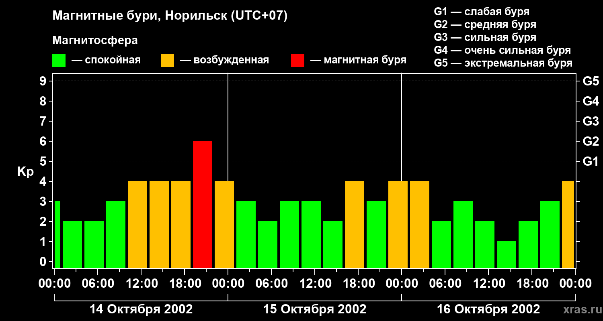Image resolution: width=603 pixels, height=321 pixels.
Task: Select the red Kp 6 storm bar
Action: coord(203,204)
